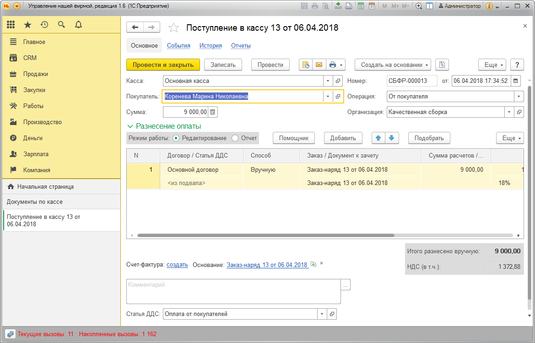Open Заказ-наряд 13 от 06.04.2018 basis link
This screenshot has height=343, width=535.
pos(267,265)
